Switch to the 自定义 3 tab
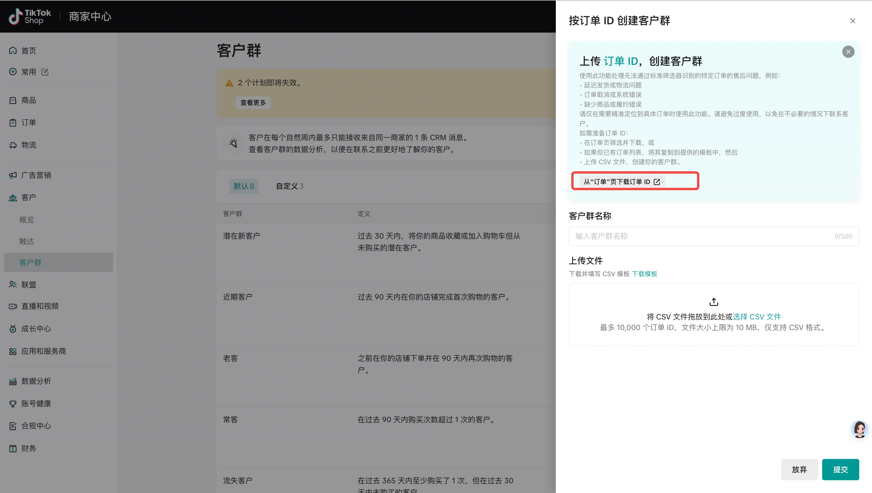This screenshot has width=872, height=493. (289, 186)
